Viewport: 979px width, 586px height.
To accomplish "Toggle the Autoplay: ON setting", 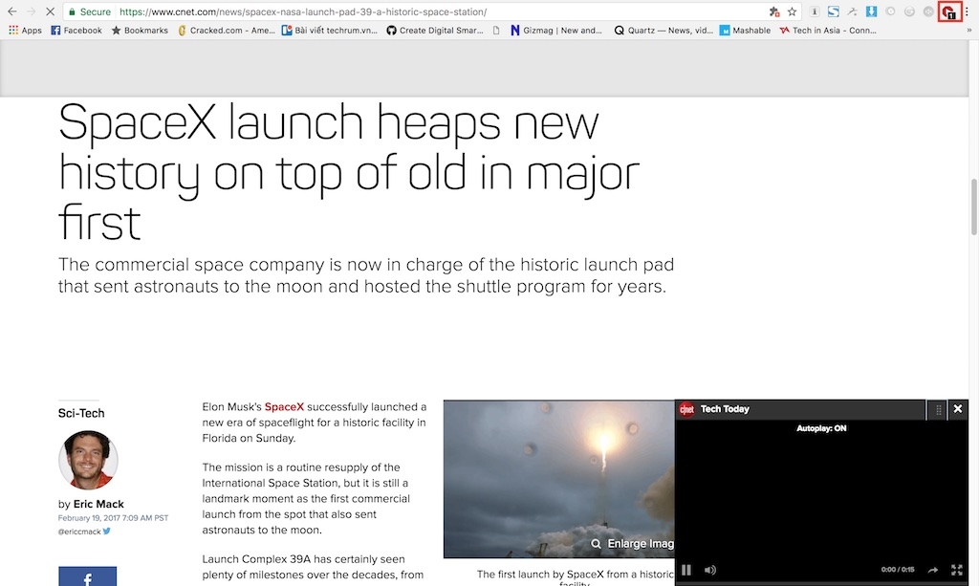I will tap(821, 428).
